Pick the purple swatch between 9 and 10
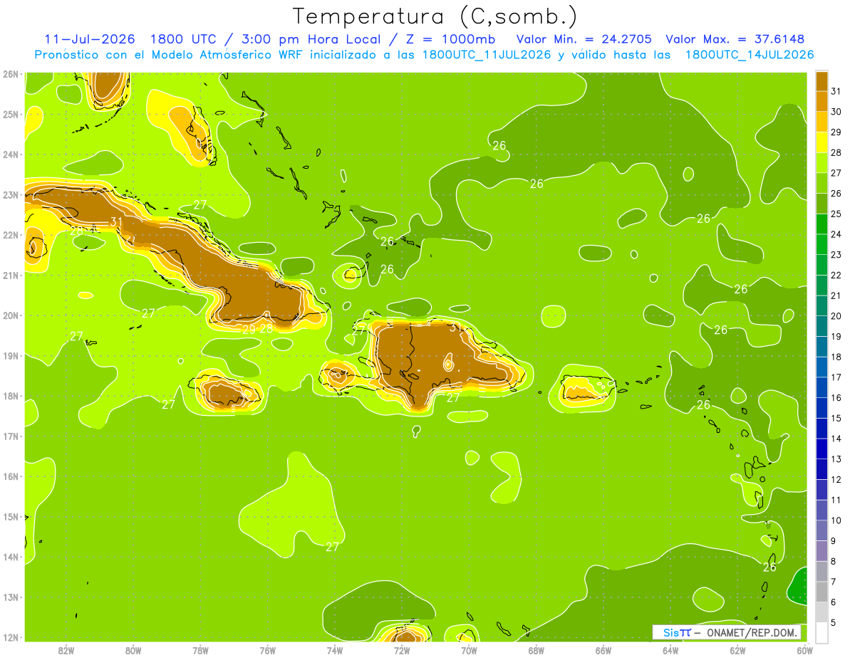 point(822,530)
